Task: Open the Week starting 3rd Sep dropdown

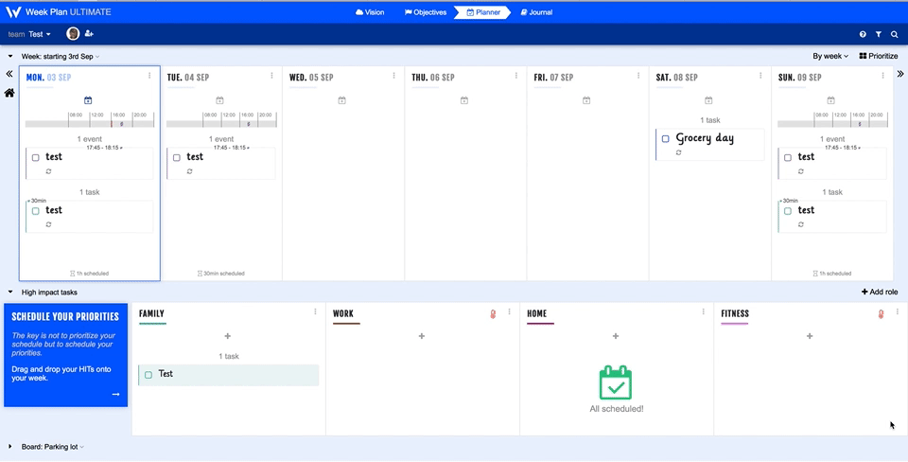Action: pyautogui.click(x=61, y=56)
